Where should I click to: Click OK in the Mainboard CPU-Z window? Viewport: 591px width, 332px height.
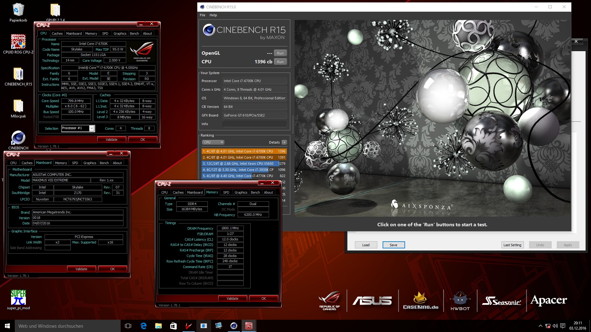coord(112,269)
